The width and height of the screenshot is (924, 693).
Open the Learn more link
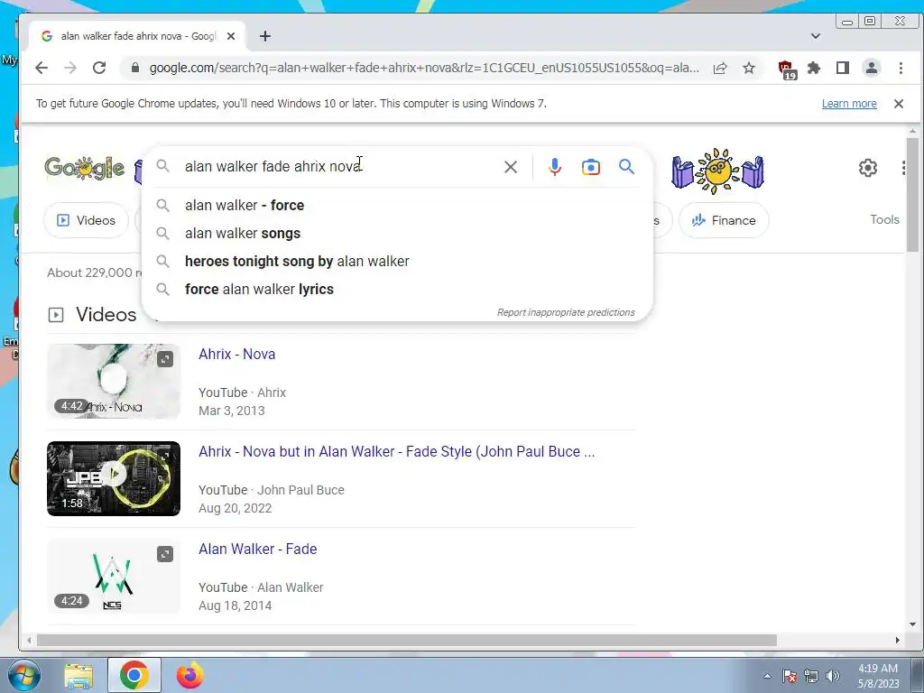849,104
